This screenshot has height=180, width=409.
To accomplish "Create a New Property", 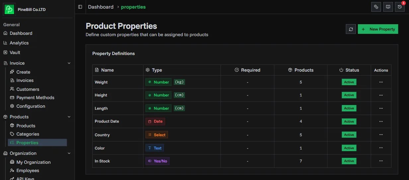I will click(x=378, y=29).
